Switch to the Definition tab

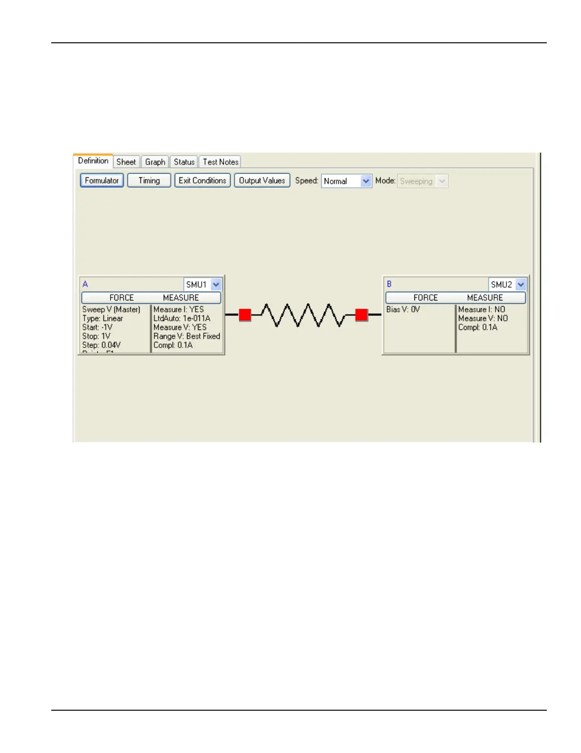click(93, 161)
